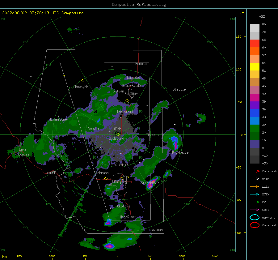
Task: Select the orange 111V arrow icon
Action: [x=255, y=186]
